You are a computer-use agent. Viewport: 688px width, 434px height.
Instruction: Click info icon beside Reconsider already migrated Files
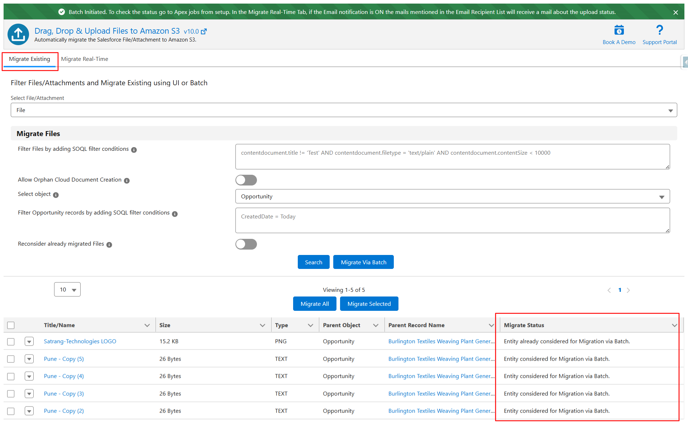pyautogui.click(x=109, y=245)
